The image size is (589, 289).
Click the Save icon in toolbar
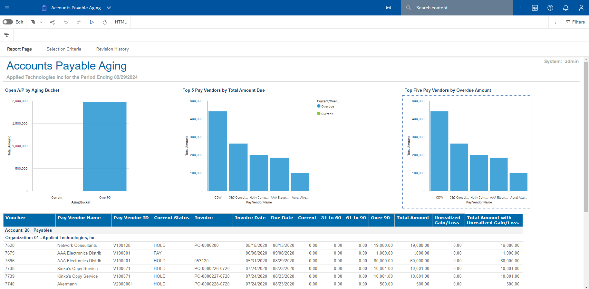coord(33,22)
